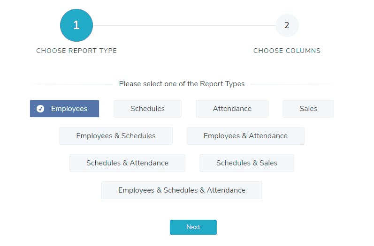The image size is (374, 246).
Task: Choose Employees & Attendance report option
Action: click(245, 136)
